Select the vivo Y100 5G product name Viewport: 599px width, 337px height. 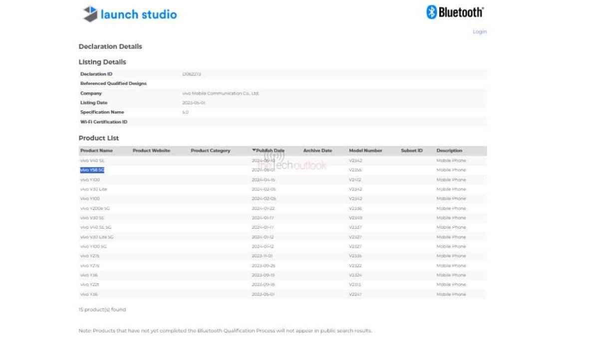93,247
